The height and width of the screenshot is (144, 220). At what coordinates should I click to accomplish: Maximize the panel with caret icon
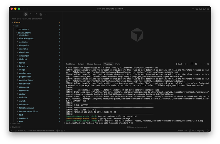[205, 64]
